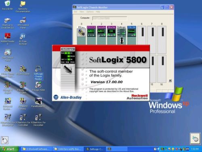Open RSNetWorx for DeviceNet shortcut
The width and height of the screenshot is (202, 152).
pyautogui.click(x=38, y=120)
